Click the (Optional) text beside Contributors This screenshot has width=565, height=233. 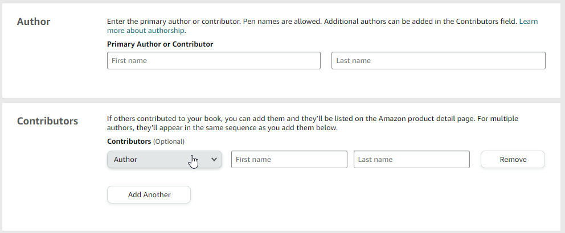pos(169,141)
